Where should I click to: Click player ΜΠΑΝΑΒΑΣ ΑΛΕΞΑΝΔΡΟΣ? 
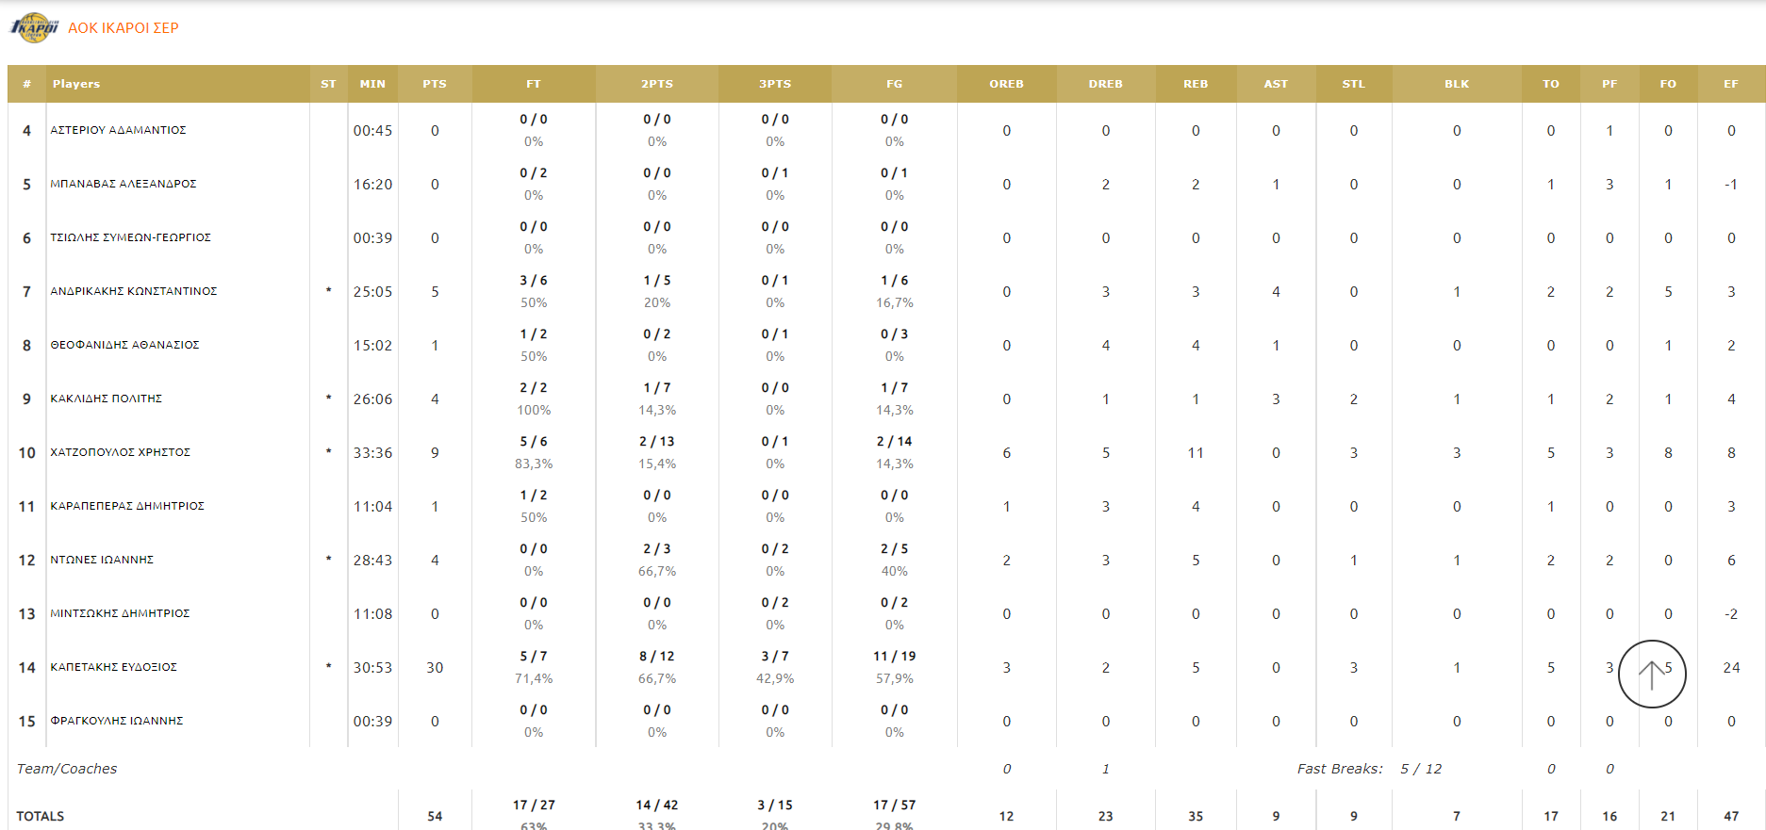124,184
